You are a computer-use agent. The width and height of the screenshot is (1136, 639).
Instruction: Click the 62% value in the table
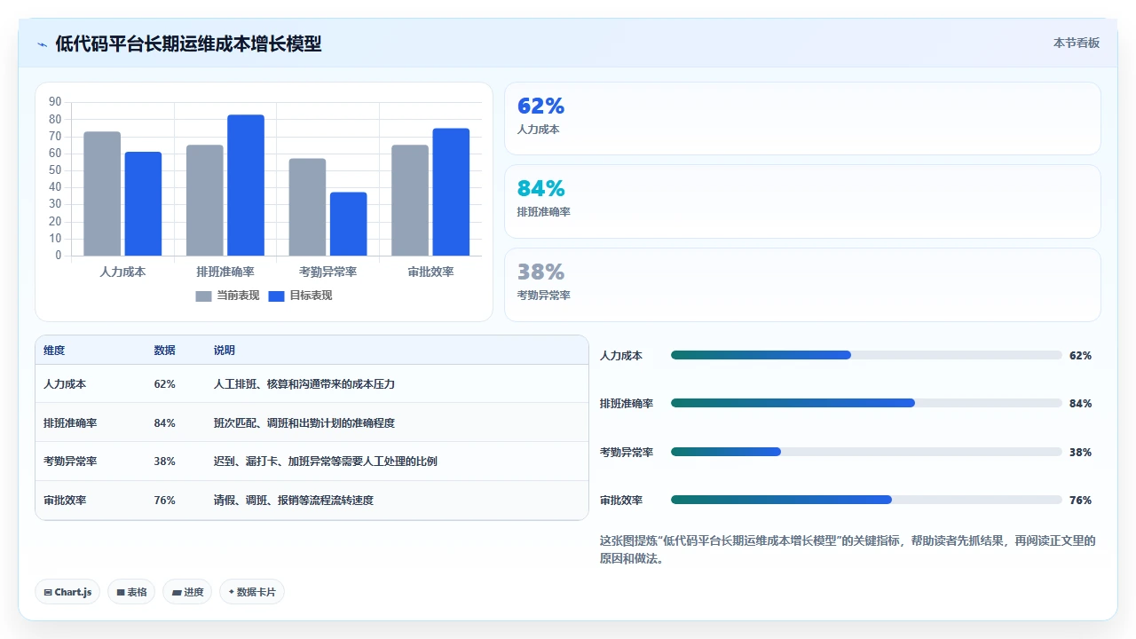coord(164,384)
